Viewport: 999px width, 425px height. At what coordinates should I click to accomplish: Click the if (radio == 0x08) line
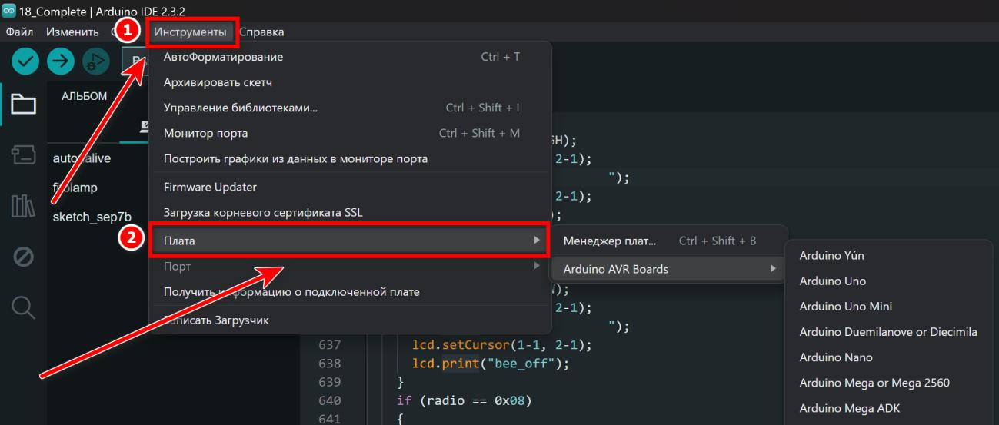coord(464,400)
